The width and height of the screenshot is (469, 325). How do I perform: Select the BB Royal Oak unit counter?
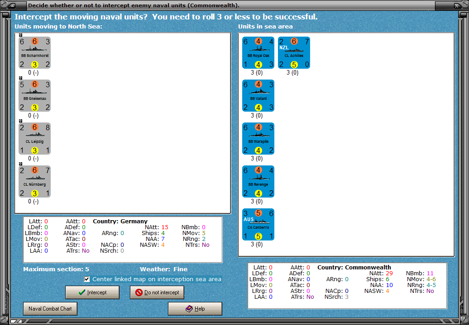pyautogui.click(x=258, y=52)
